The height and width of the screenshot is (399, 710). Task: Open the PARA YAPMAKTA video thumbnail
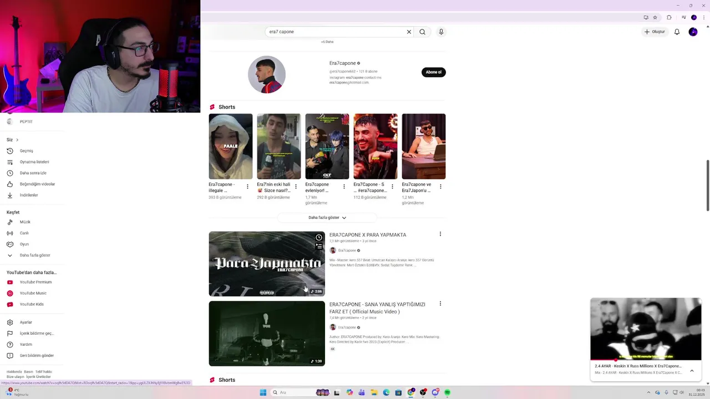[267, 264]
